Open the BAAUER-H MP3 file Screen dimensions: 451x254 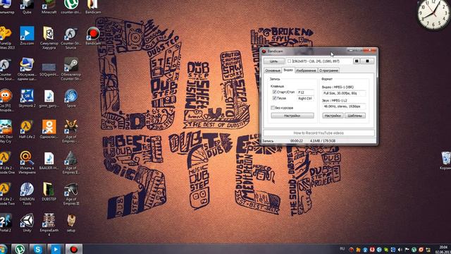click(x=49, y=160)
